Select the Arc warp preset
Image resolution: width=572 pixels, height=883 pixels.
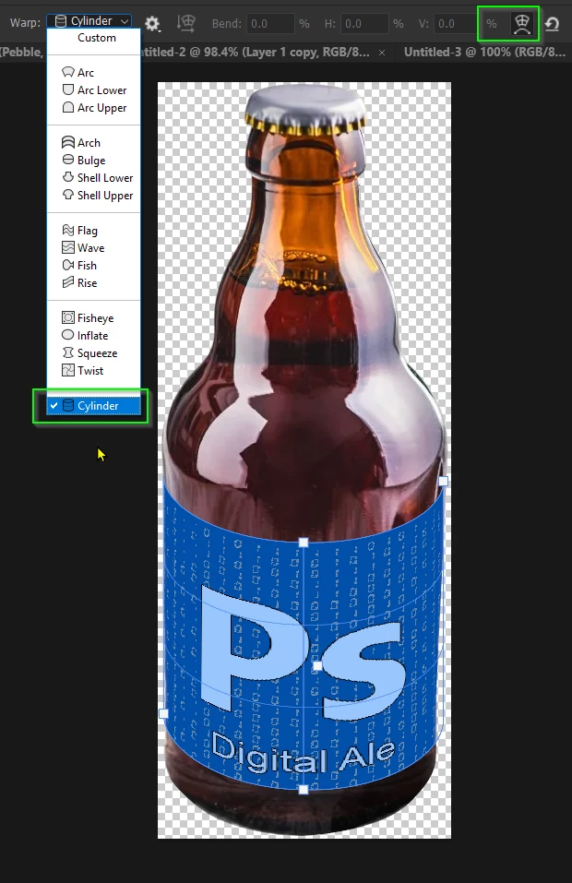[93, 73]
